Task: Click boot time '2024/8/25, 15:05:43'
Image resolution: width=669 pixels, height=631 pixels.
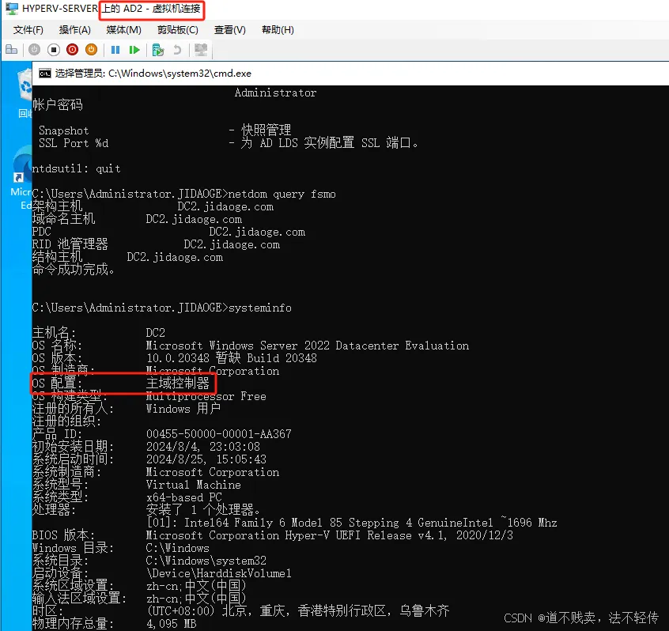Action: point(206,459)
